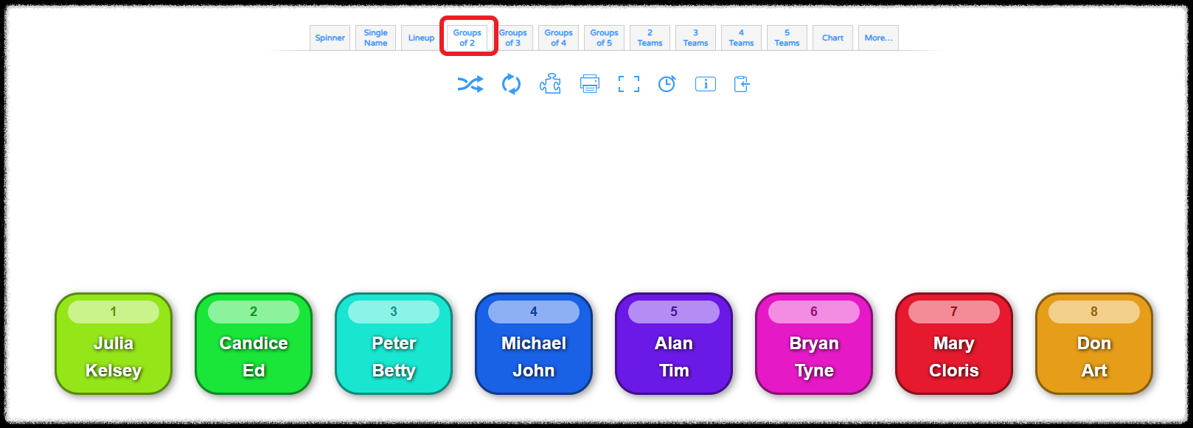Image resolution: width=1193 pixels, height=428 pixels.
Task: Click the name Mary
Action: pyautogui.click(x=954, y=343)
